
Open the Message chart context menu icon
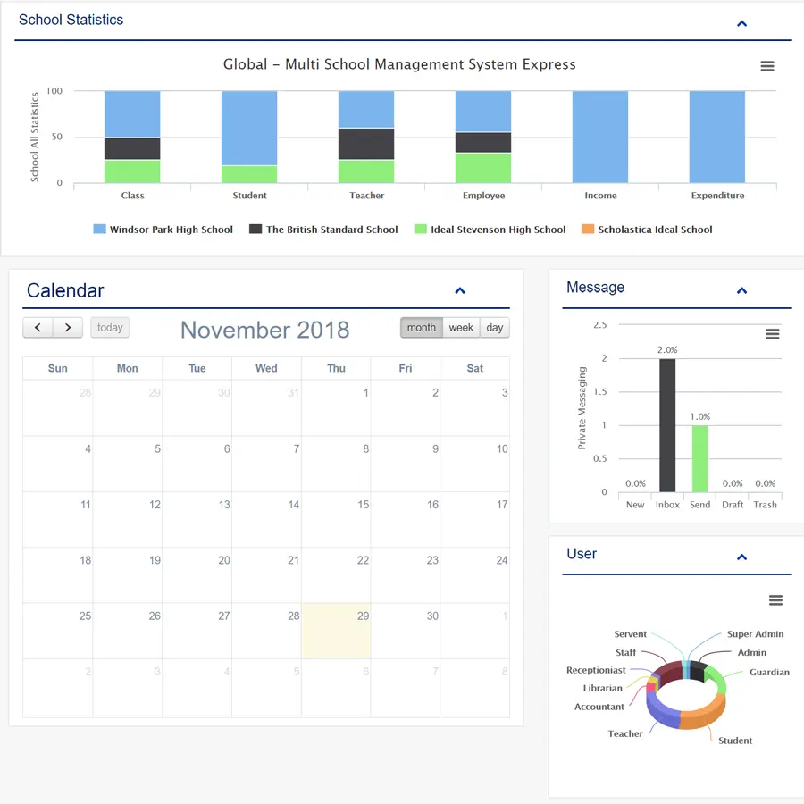click(772, 334)
